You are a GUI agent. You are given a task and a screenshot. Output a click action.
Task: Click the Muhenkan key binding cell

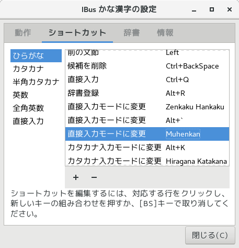[x=183, y=134]
